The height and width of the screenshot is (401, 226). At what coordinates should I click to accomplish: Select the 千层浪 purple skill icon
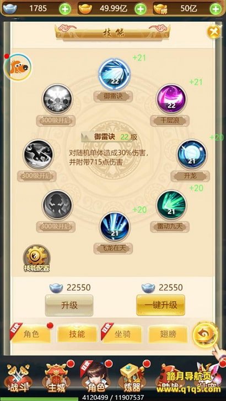(x=171, y=99)
